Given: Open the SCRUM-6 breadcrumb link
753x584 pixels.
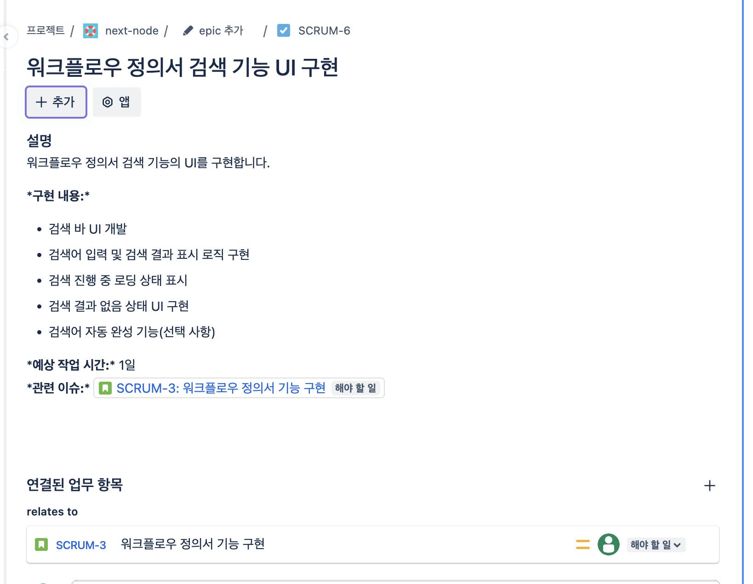Looking at the screenshot, I should click(324, 31).
